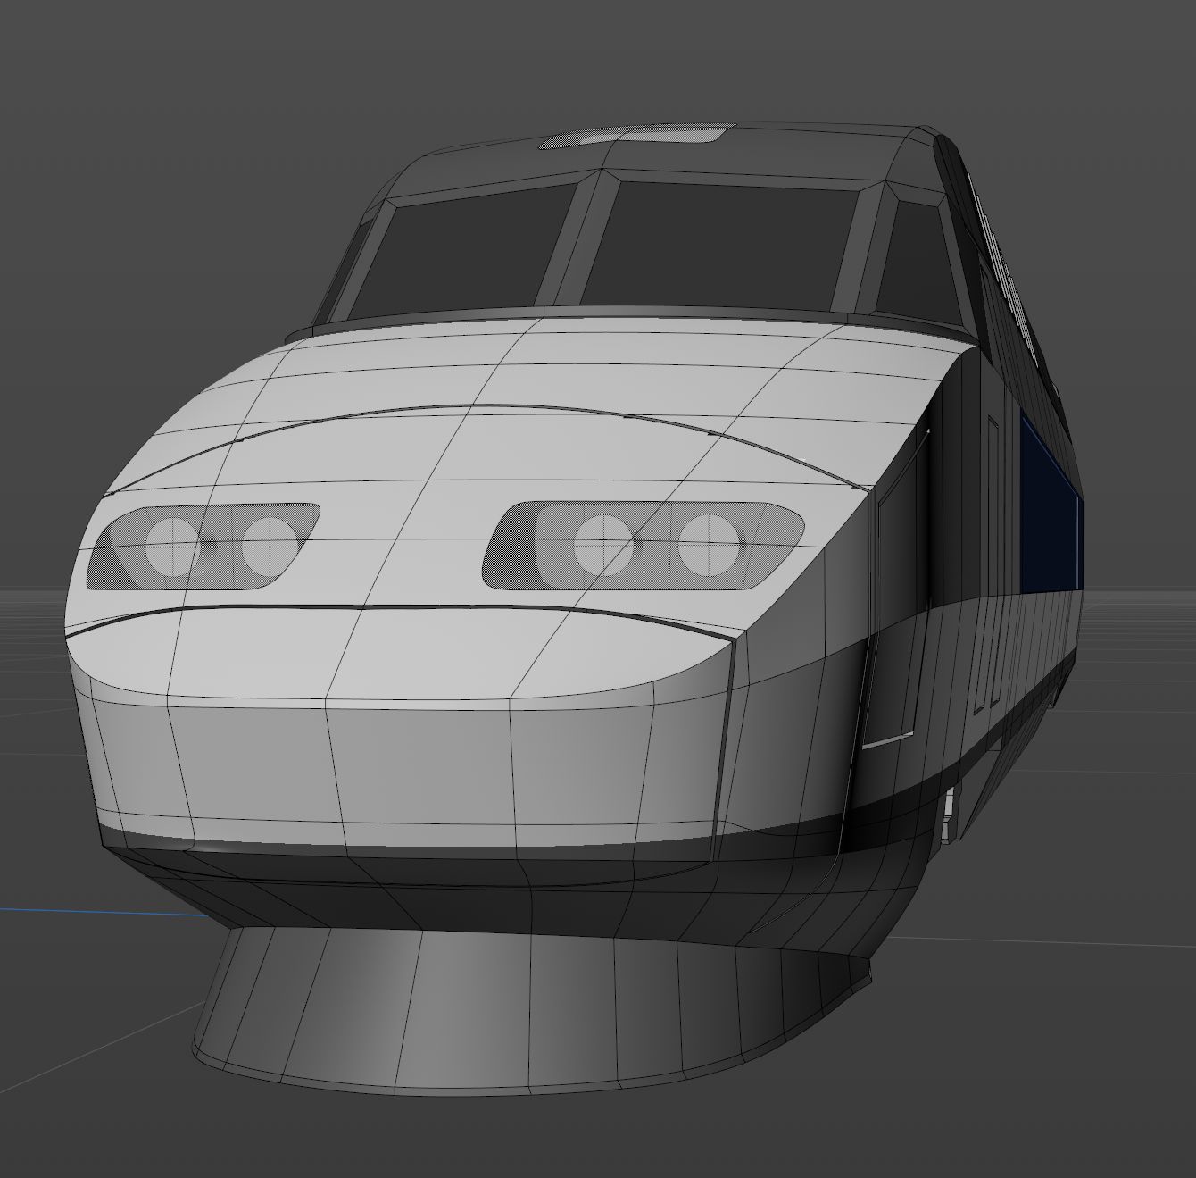Select outermost lamp in right headlight cluster
This screenshot has height=1178, width=1196.
click(x=710, y=544)
